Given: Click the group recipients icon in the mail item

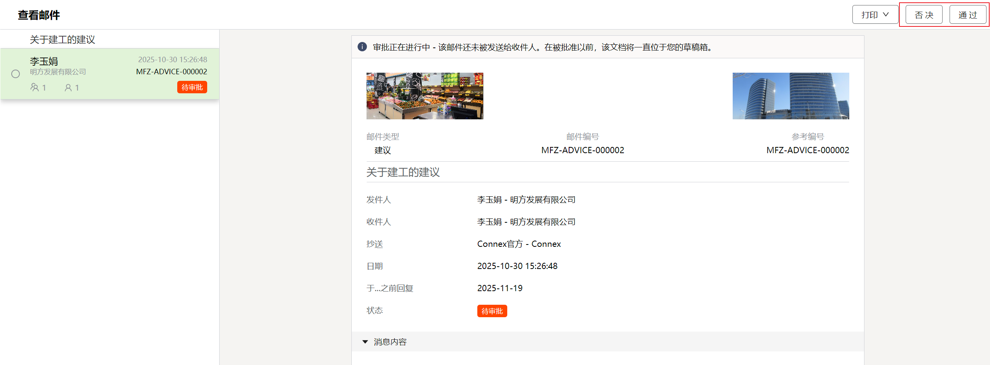Looking at the screenshot, I should (35, 87).
